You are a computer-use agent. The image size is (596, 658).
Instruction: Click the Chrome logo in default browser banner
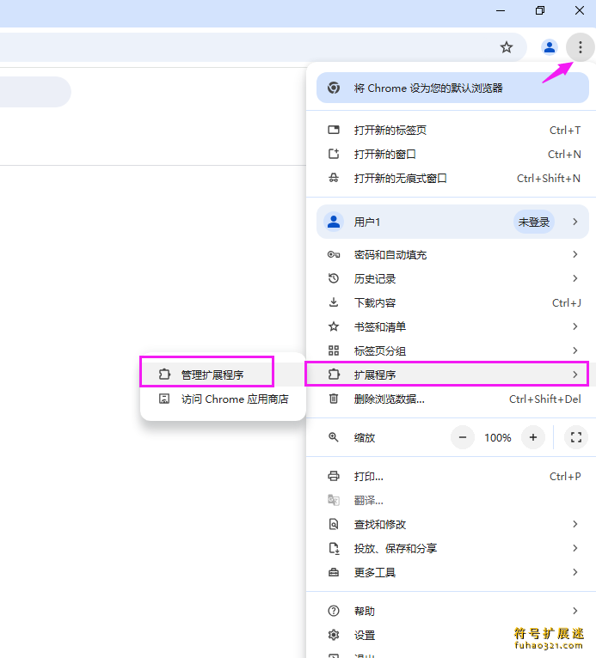pos(334,88)
